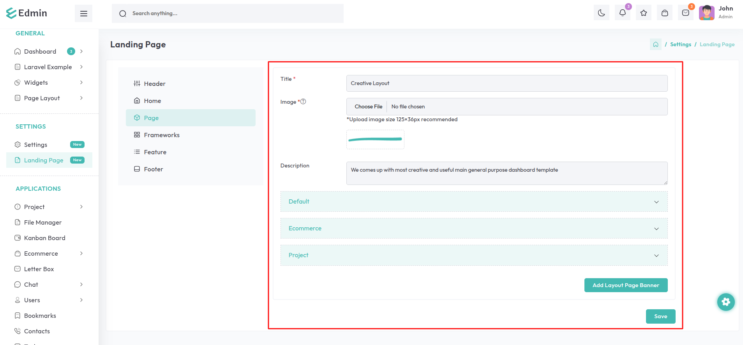Click the home breadcrumb icon
Screen dimensions: 743x345
pos(655,45)
